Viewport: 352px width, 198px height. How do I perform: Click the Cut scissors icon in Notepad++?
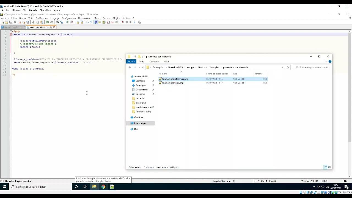coord(33,22)
